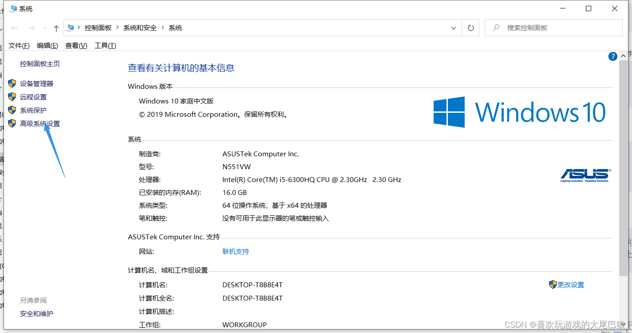Click the 16.0 GB RAM value
Viewport: 632px width, 333px height.
[x=234, y=192]
